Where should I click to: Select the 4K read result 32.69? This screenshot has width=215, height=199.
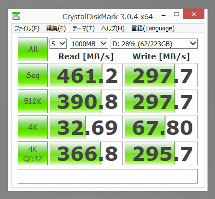pyautogui.click(x=86, y=127)
